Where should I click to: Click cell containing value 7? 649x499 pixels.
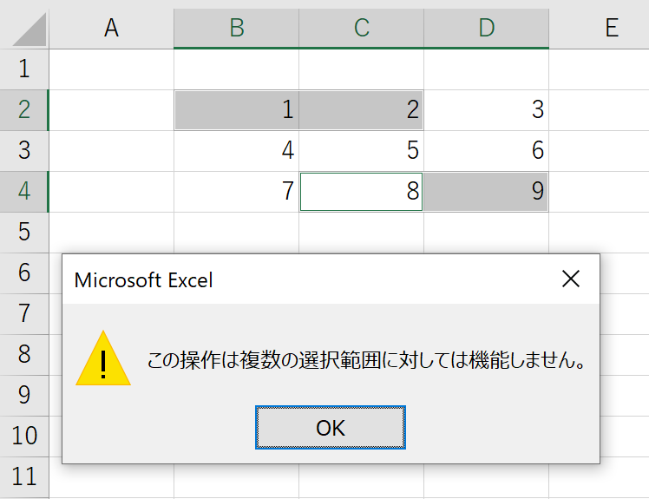tap(236, 192)
